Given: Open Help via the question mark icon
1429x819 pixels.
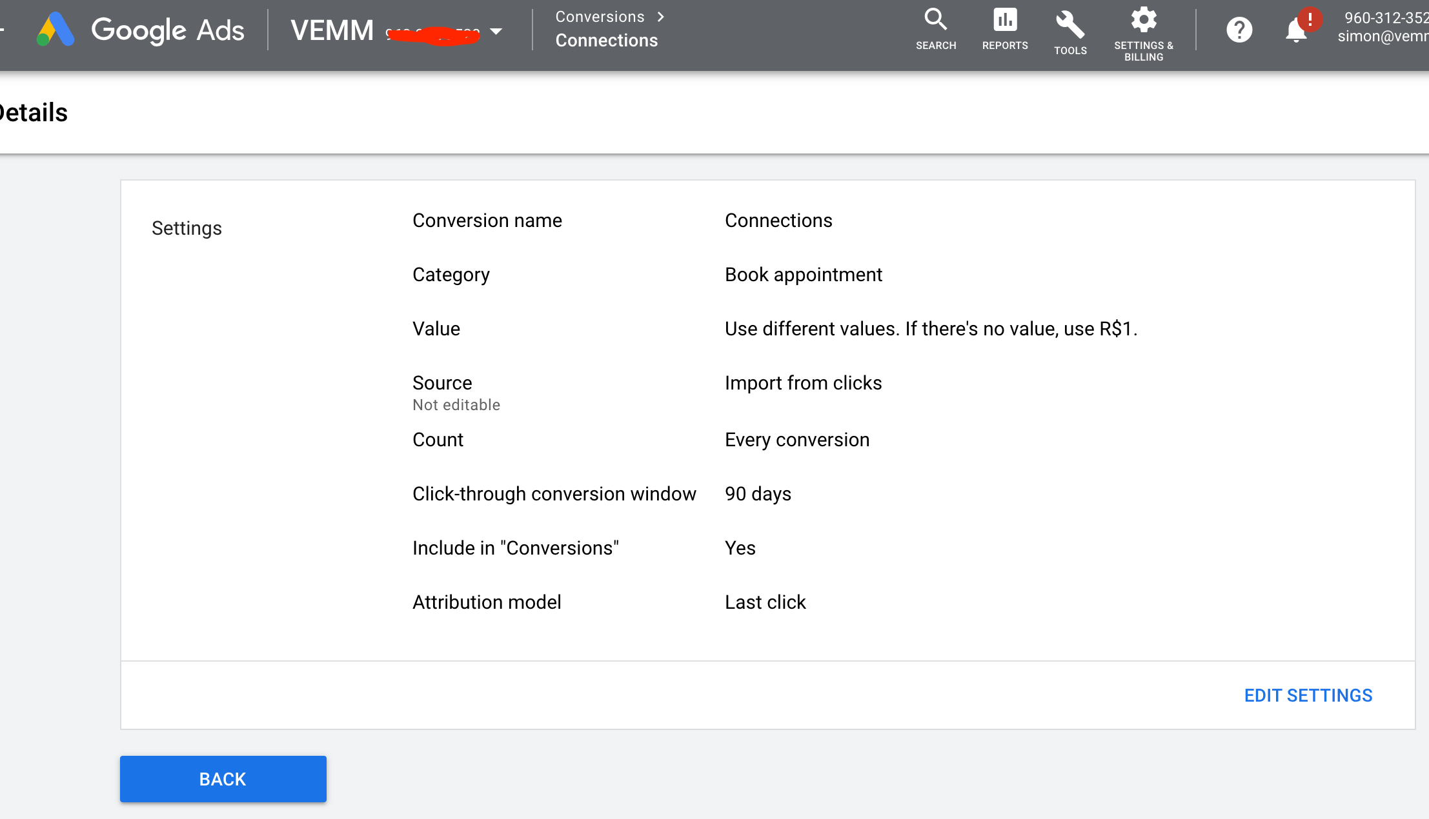Looking at the screenshot, I should click(1238, 30).
